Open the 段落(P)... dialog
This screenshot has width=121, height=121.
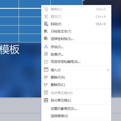click(x=76, y=54)
